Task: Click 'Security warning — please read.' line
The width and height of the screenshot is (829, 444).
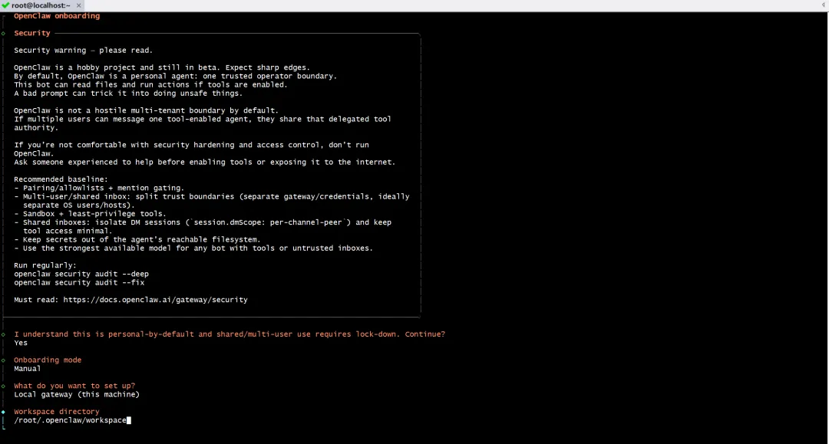Action: 83,50
